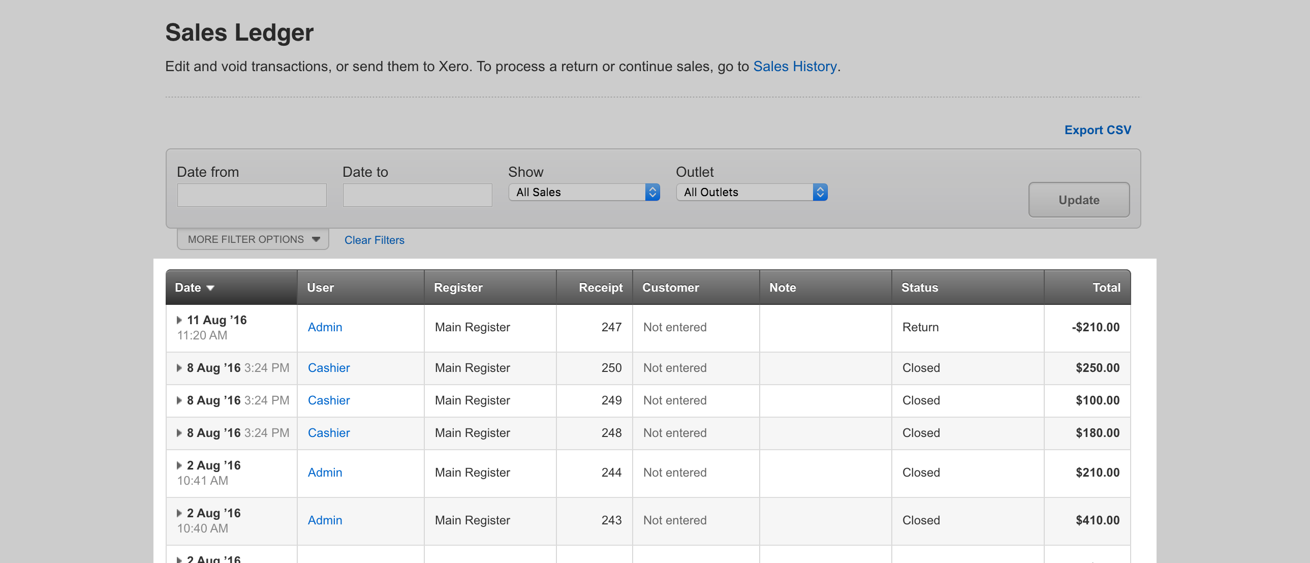Open Admin user on receipt 247

click(x=324, y=327)
